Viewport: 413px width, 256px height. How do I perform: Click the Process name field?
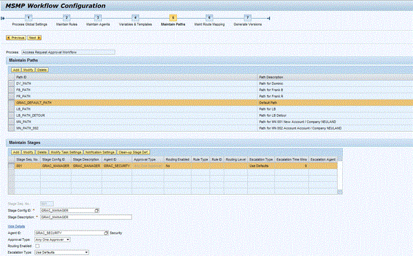pyautogui.click(x=68, y=52)
